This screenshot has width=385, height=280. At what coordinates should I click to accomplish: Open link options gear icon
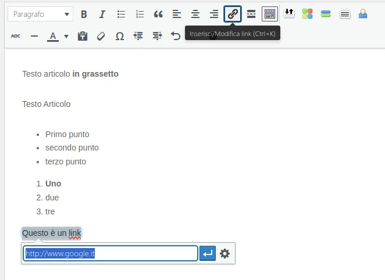pyautogui.click(x=225, y=253)
